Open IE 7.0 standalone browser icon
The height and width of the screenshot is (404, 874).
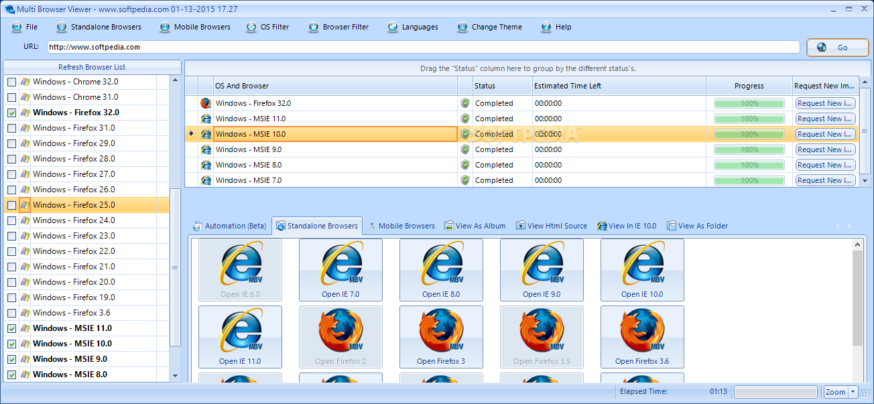[340, 270]
